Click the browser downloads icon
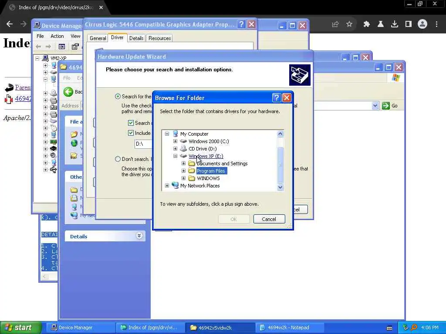This screenshot has height=334, width=446. pyautogui.click(x=395, y=24)
